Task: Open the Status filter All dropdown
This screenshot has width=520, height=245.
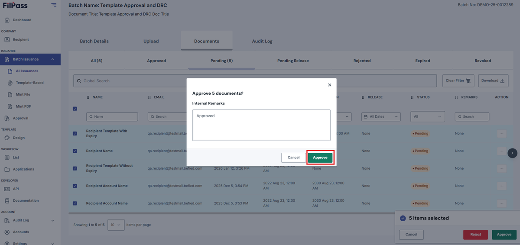Action: pyautogui.click(x=428, y=116)
